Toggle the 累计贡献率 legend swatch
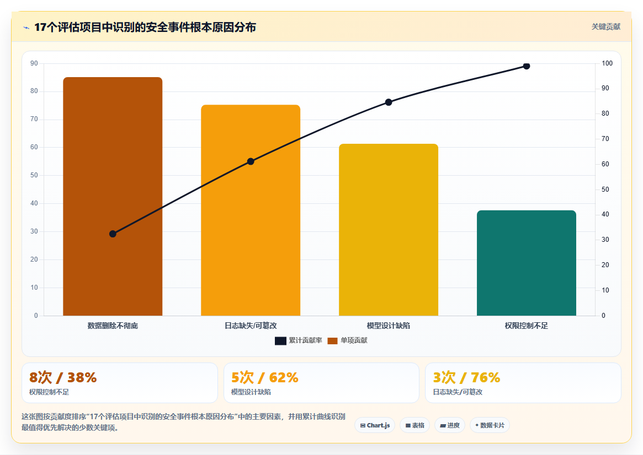 point(280,341)
